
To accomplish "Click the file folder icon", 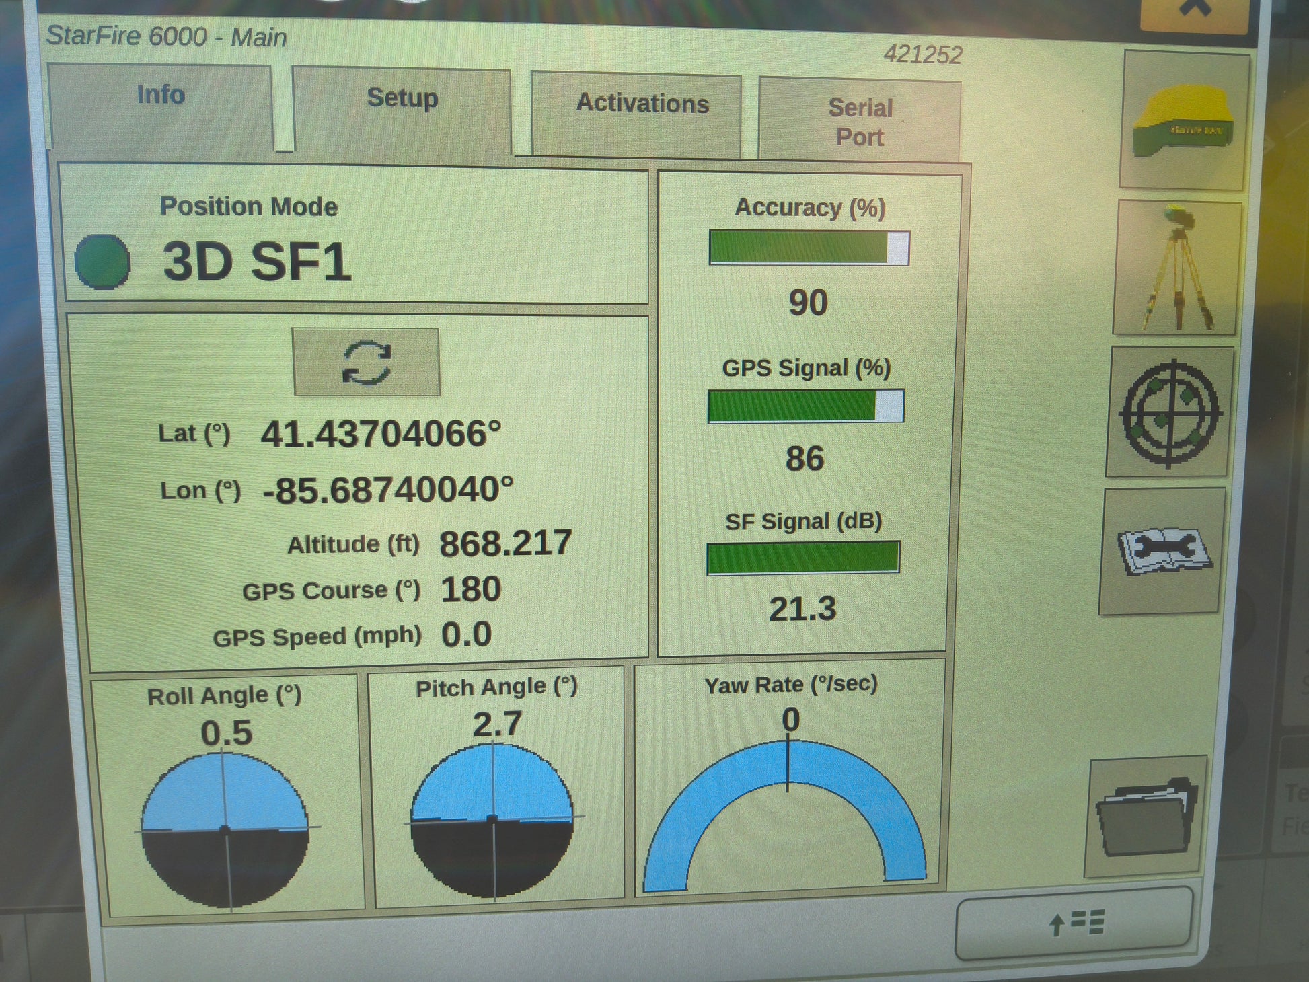I will pos(1146,816).
